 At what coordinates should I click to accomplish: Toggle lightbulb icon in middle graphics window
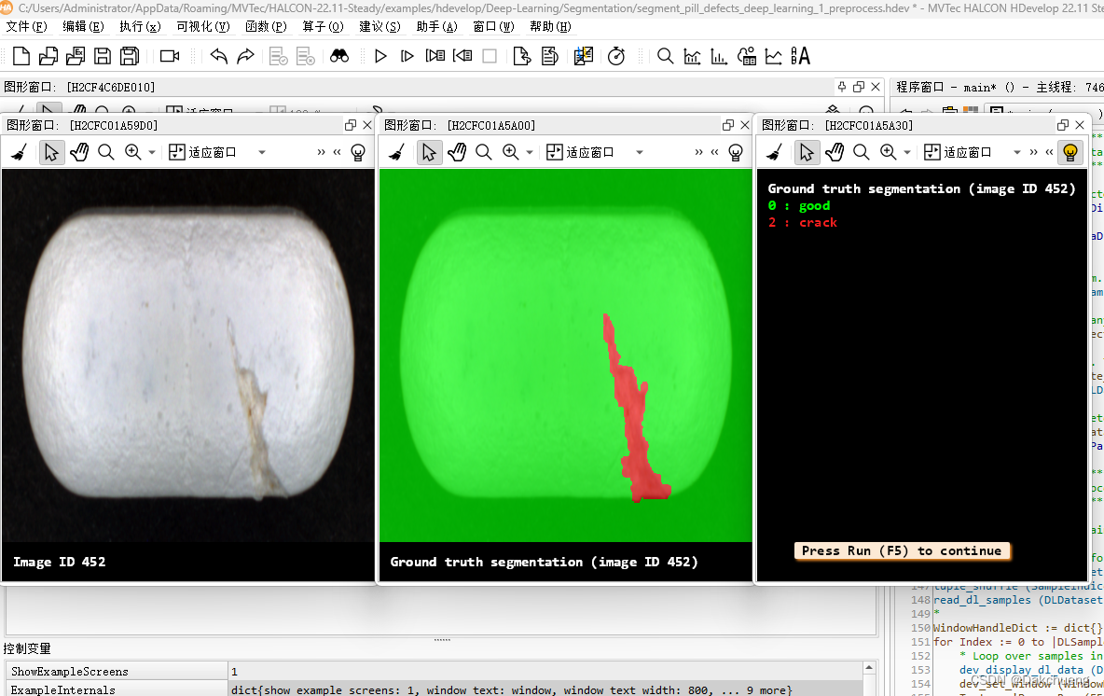[x=736, y=152]
